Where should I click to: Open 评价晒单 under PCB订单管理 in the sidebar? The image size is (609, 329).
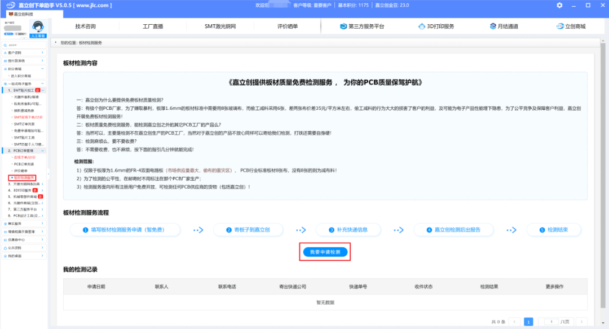pyautogui.click(x=21, y=171)
